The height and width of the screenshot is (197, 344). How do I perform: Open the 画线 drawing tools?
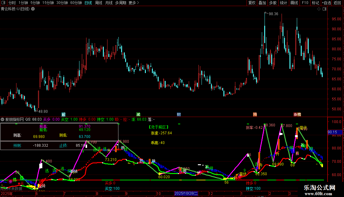(x=294, y=3)
